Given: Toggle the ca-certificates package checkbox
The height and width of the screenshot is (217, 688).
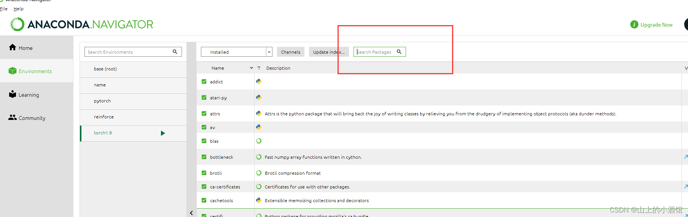Looking at the screenshot, I should click(x=204, y=187).
